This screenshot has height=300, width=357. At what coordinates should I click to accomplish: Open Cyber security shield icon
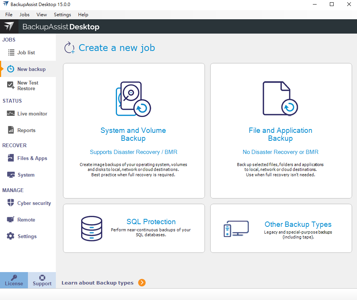click(11, 203)
